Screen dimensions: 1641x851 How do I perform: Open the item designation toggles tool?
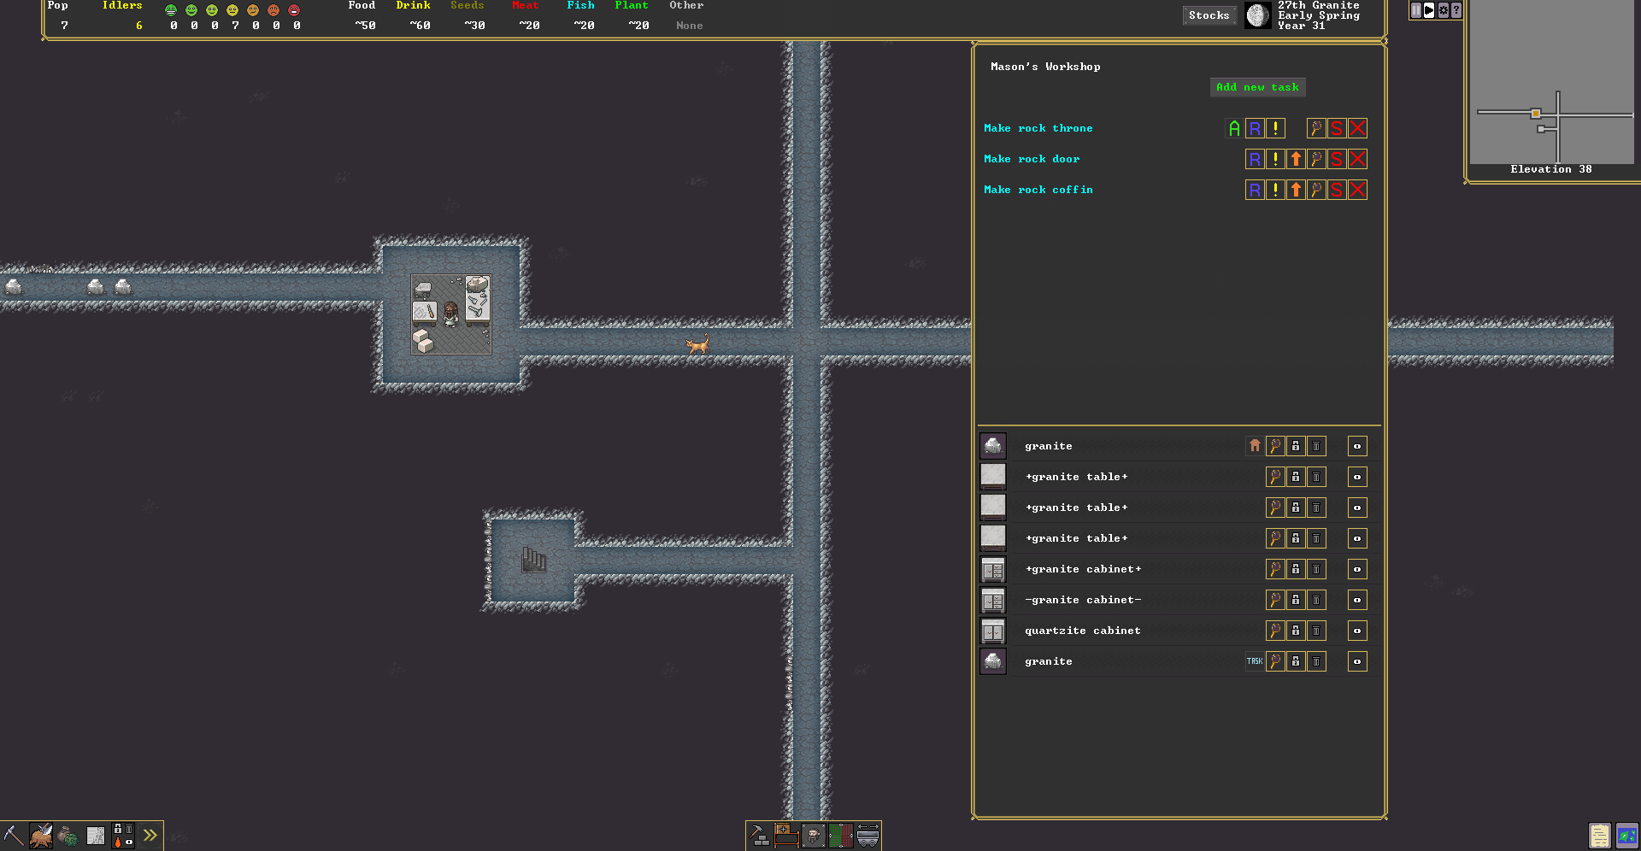[123, 835]
